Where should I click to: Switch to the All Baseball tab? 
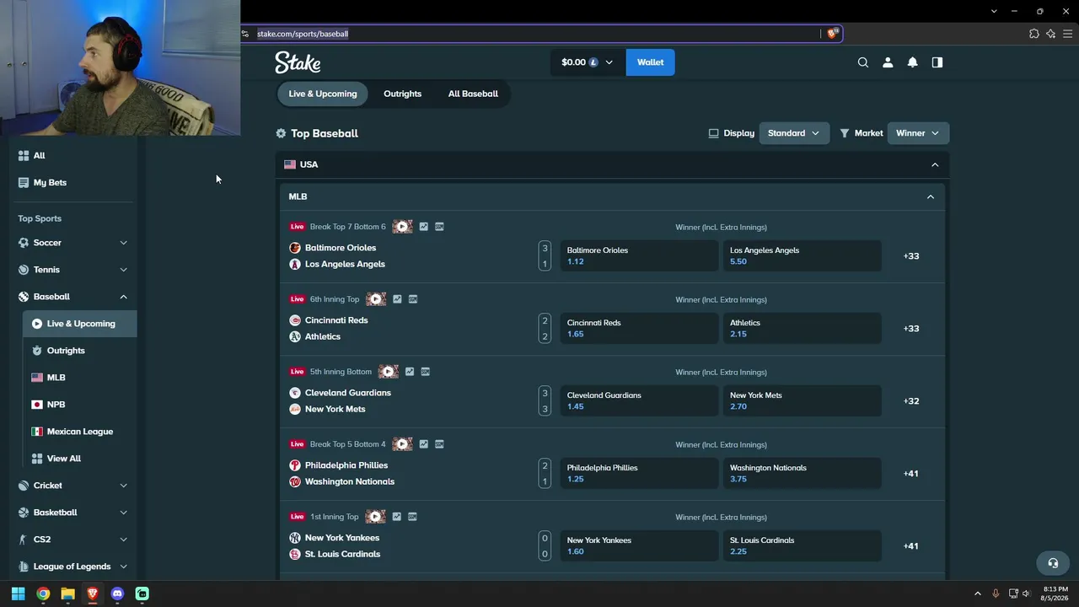click(x=473, y=94)
